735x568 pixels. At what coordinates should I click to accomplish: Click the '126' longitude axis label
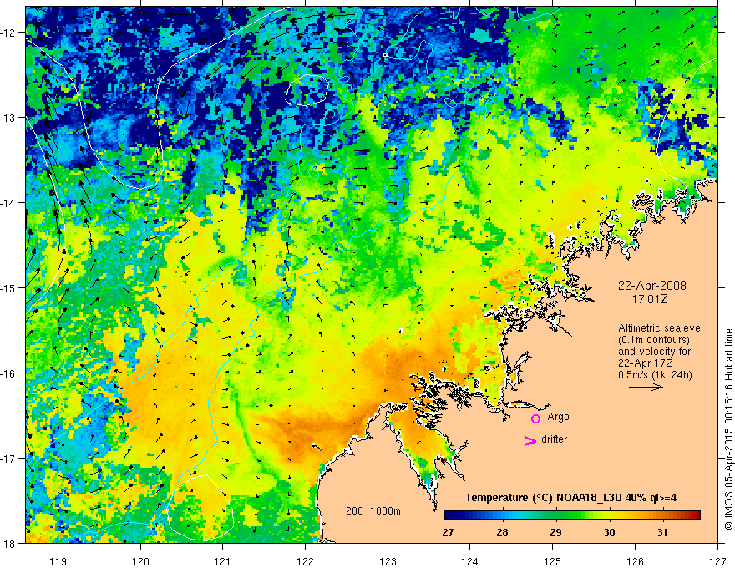635,561
